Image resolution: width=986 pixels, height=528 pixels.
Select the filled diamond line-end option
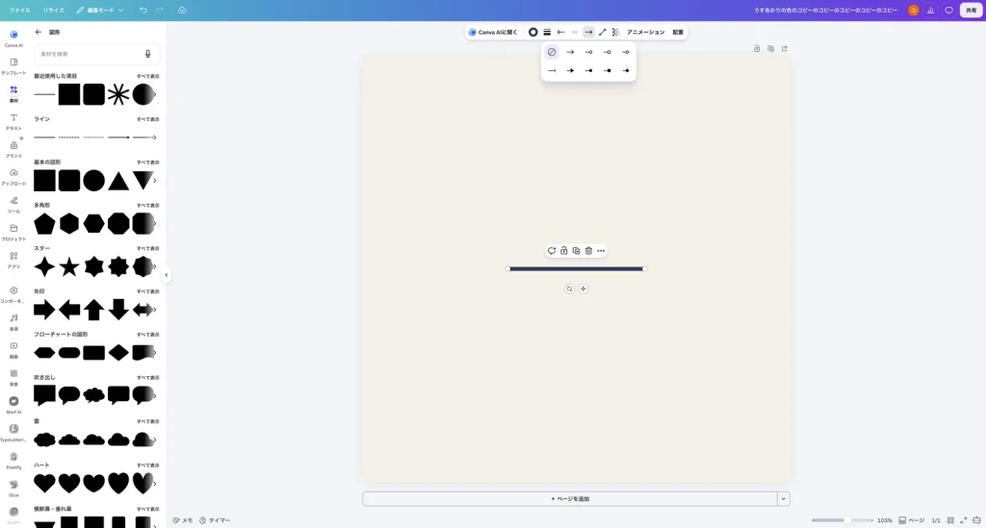[x=626, y=71]
